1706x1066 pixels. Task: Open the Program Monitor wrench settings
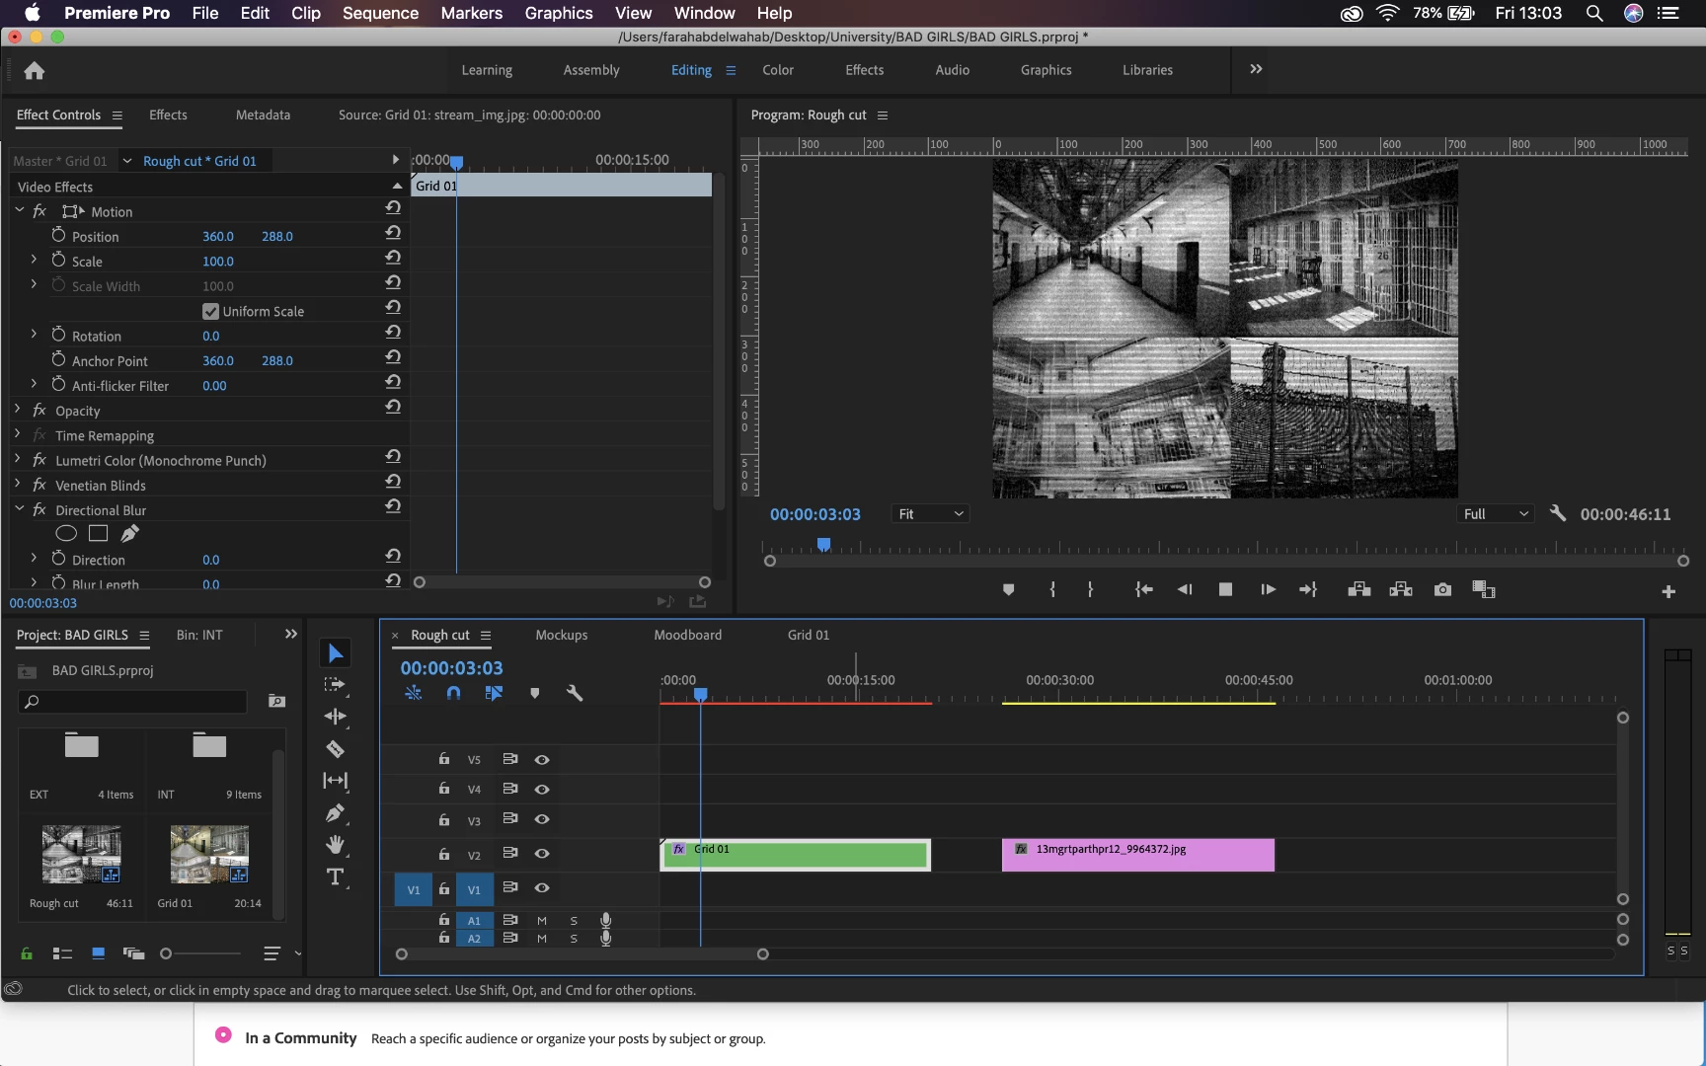tap(1558, 513)
